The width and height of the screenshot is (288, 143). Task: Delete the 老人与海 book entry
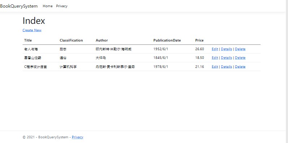[240, 49]
